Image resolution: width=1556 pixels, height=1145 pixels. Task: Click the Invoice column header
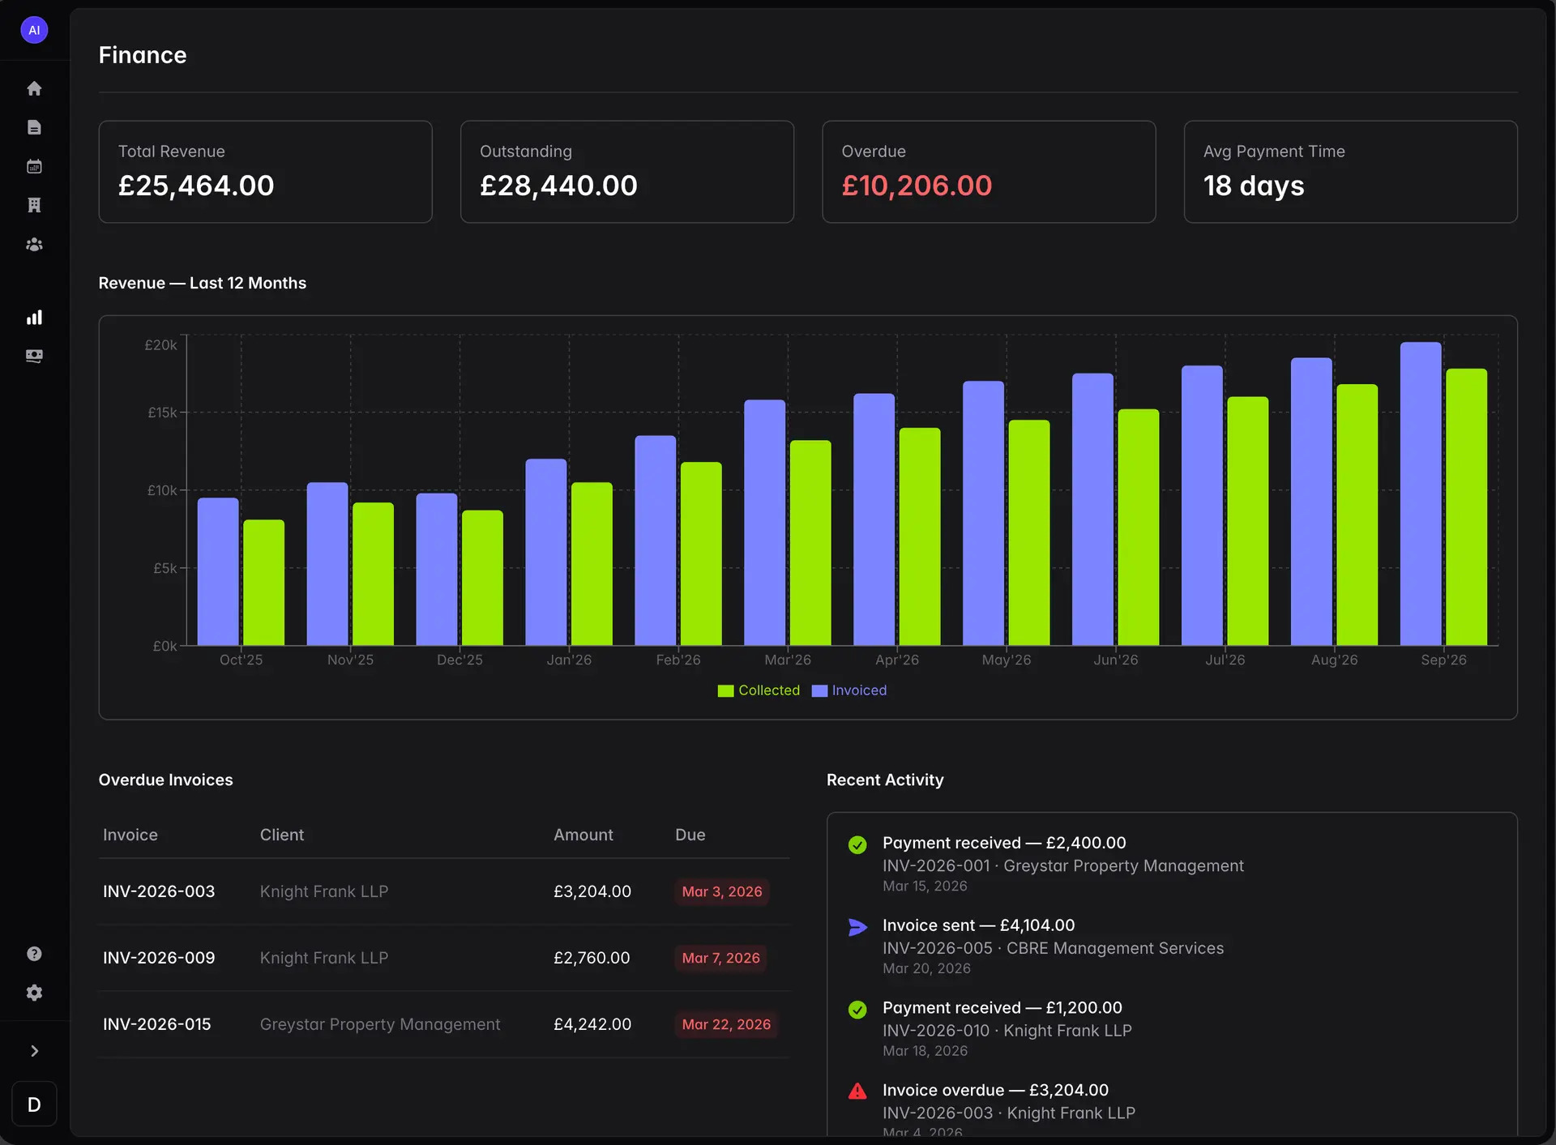click(x=130, y=835)
